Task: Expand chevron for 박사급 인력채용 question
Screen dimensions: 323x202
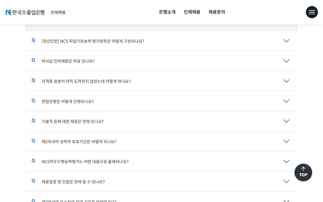Action: coord(286,61)
